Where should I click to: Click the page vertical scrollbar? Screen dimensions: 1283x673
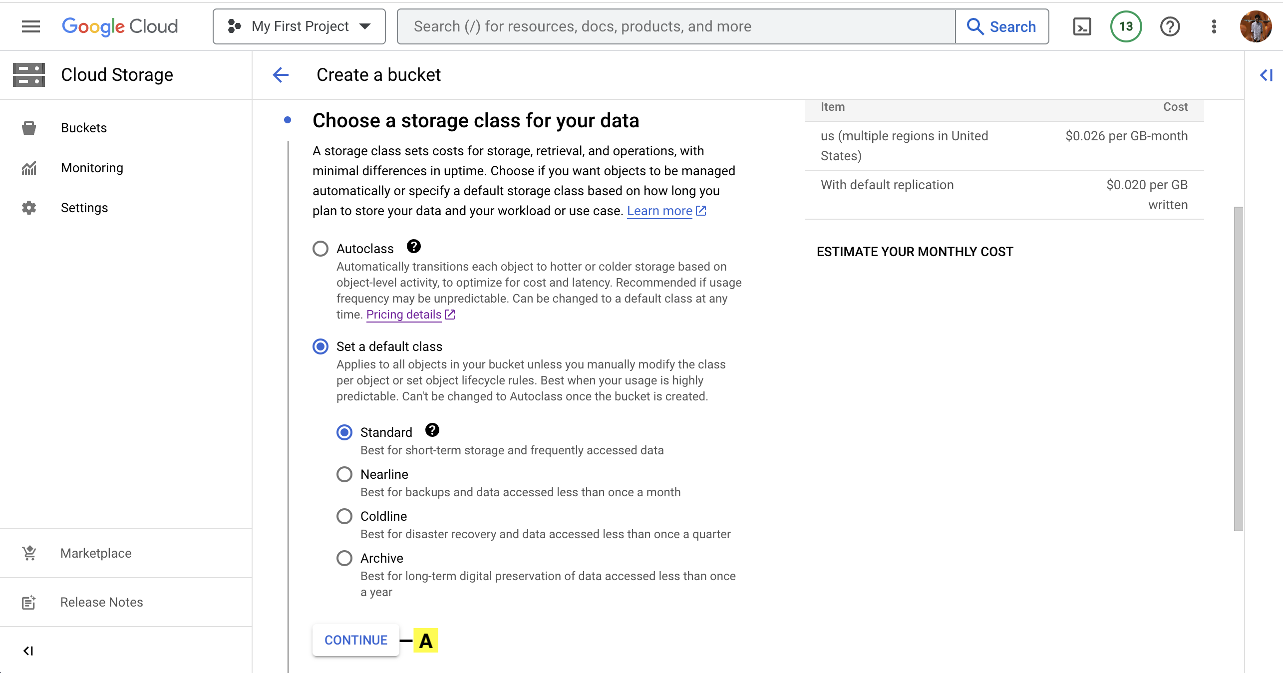point(1238,368)
